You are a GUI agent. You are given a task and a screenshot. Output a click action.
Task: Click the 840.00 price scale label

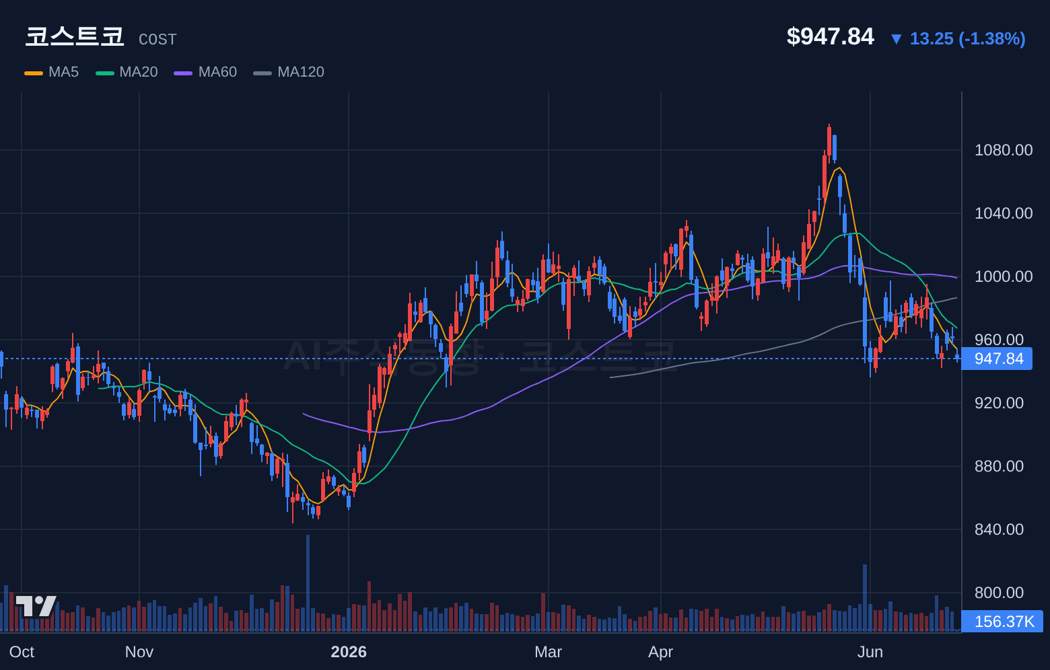click(999, 529)
